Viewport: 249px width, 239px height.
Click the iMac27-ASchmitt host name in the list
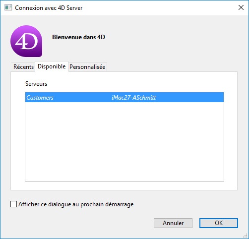coord(134,98)
